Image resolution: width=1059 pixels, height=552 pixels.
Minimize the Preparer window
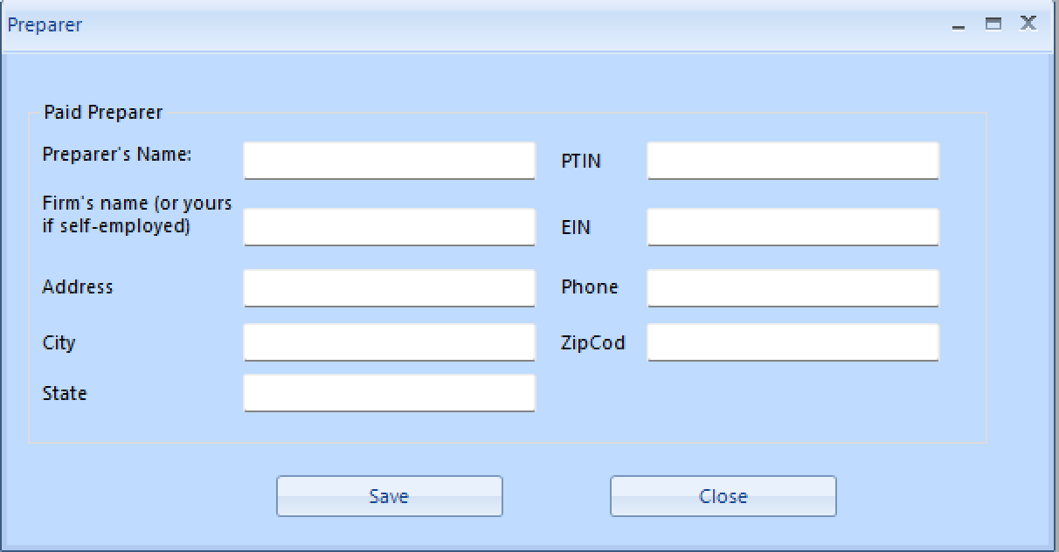click(959, 24)
